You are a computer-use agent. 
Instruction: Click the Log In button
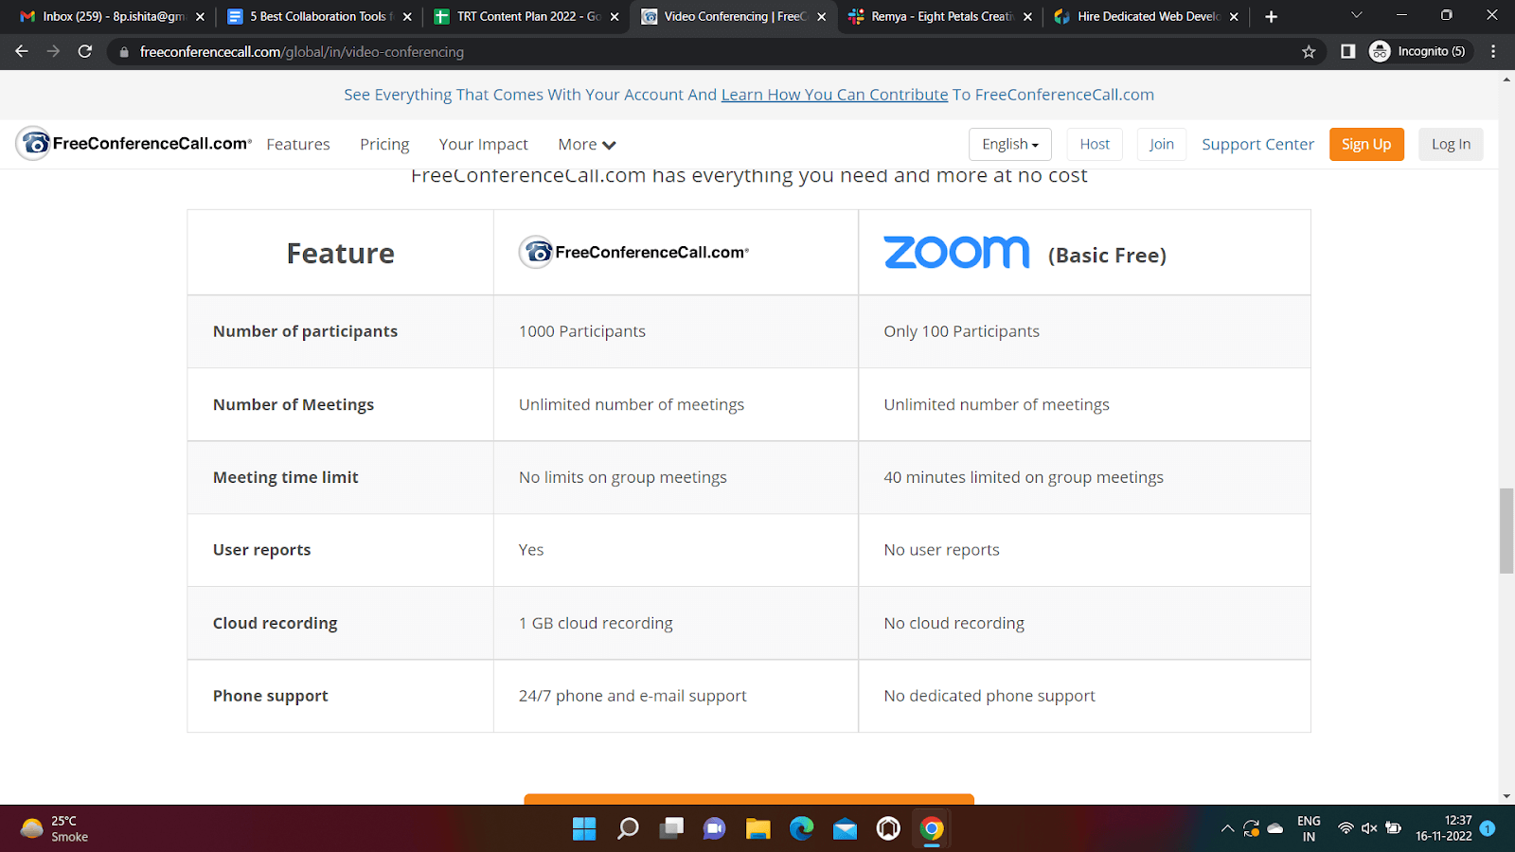pyautogui.click(x=1451, y=144)
